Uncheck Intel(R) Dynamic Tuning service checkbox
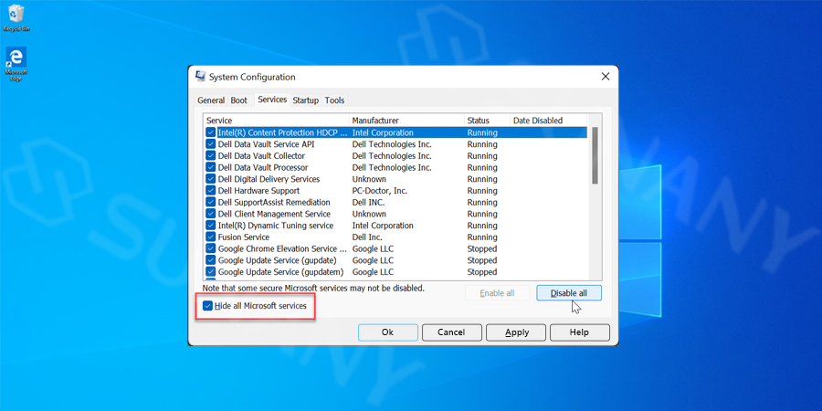This screenshot has width=822, height=411. [x=211, y=226]
